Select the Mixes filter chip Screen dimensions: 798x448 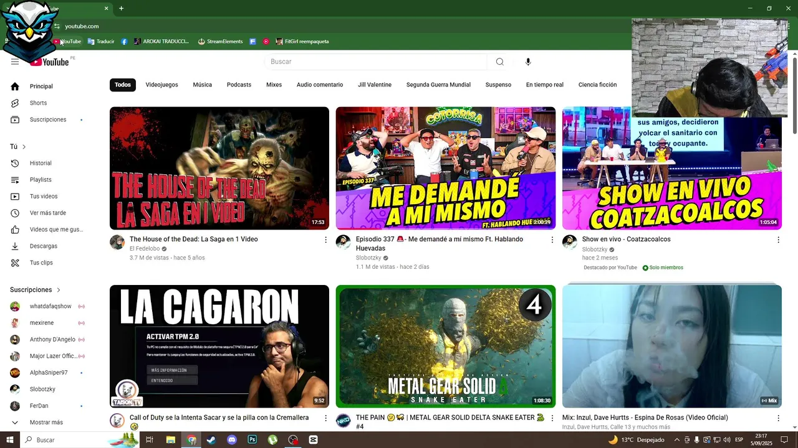(274, 85)
